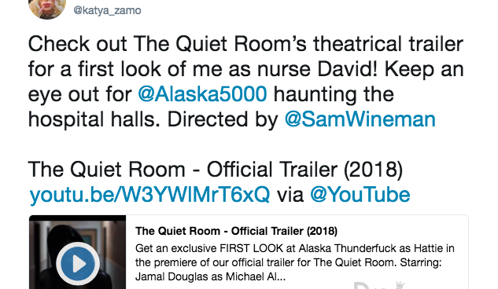Click the card description starting 'Get an exclusive'
This screenshot has width=498, height=289.
[295, 262]
